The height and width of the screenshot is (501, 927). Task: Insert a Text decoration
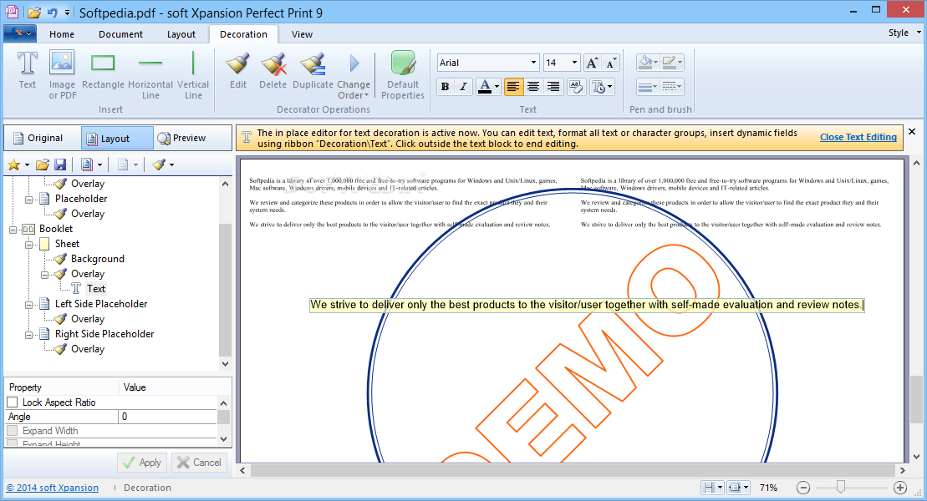28,71
